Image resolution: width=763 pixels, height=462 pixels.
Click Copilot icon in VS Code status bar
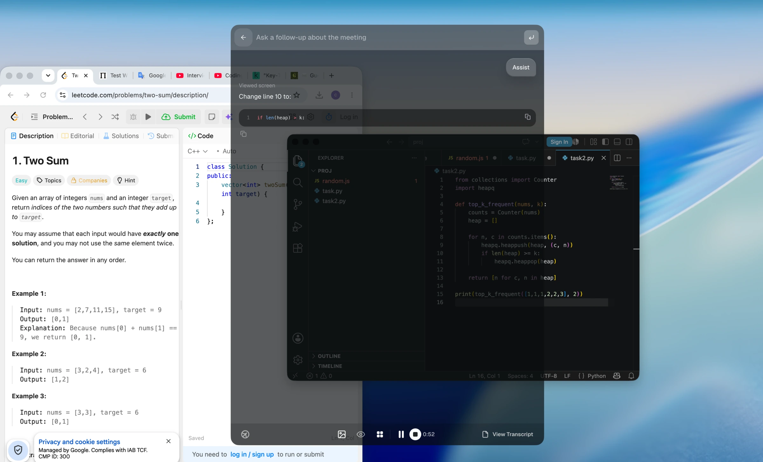click(616, 376)
